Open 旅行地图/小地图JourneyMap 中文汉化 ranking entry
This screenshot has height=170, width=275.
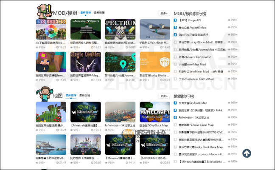point(202,50)
